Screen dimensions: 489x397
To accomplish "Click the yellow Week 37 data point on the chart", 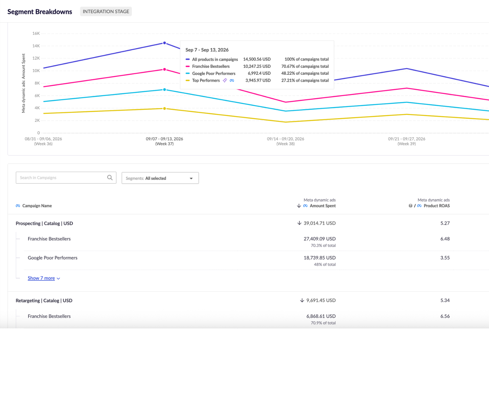I will pyautogui.click(x=165, y=109).
